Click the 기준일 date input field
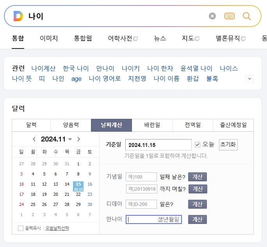The image size is (267, 247). coord(158,145)
